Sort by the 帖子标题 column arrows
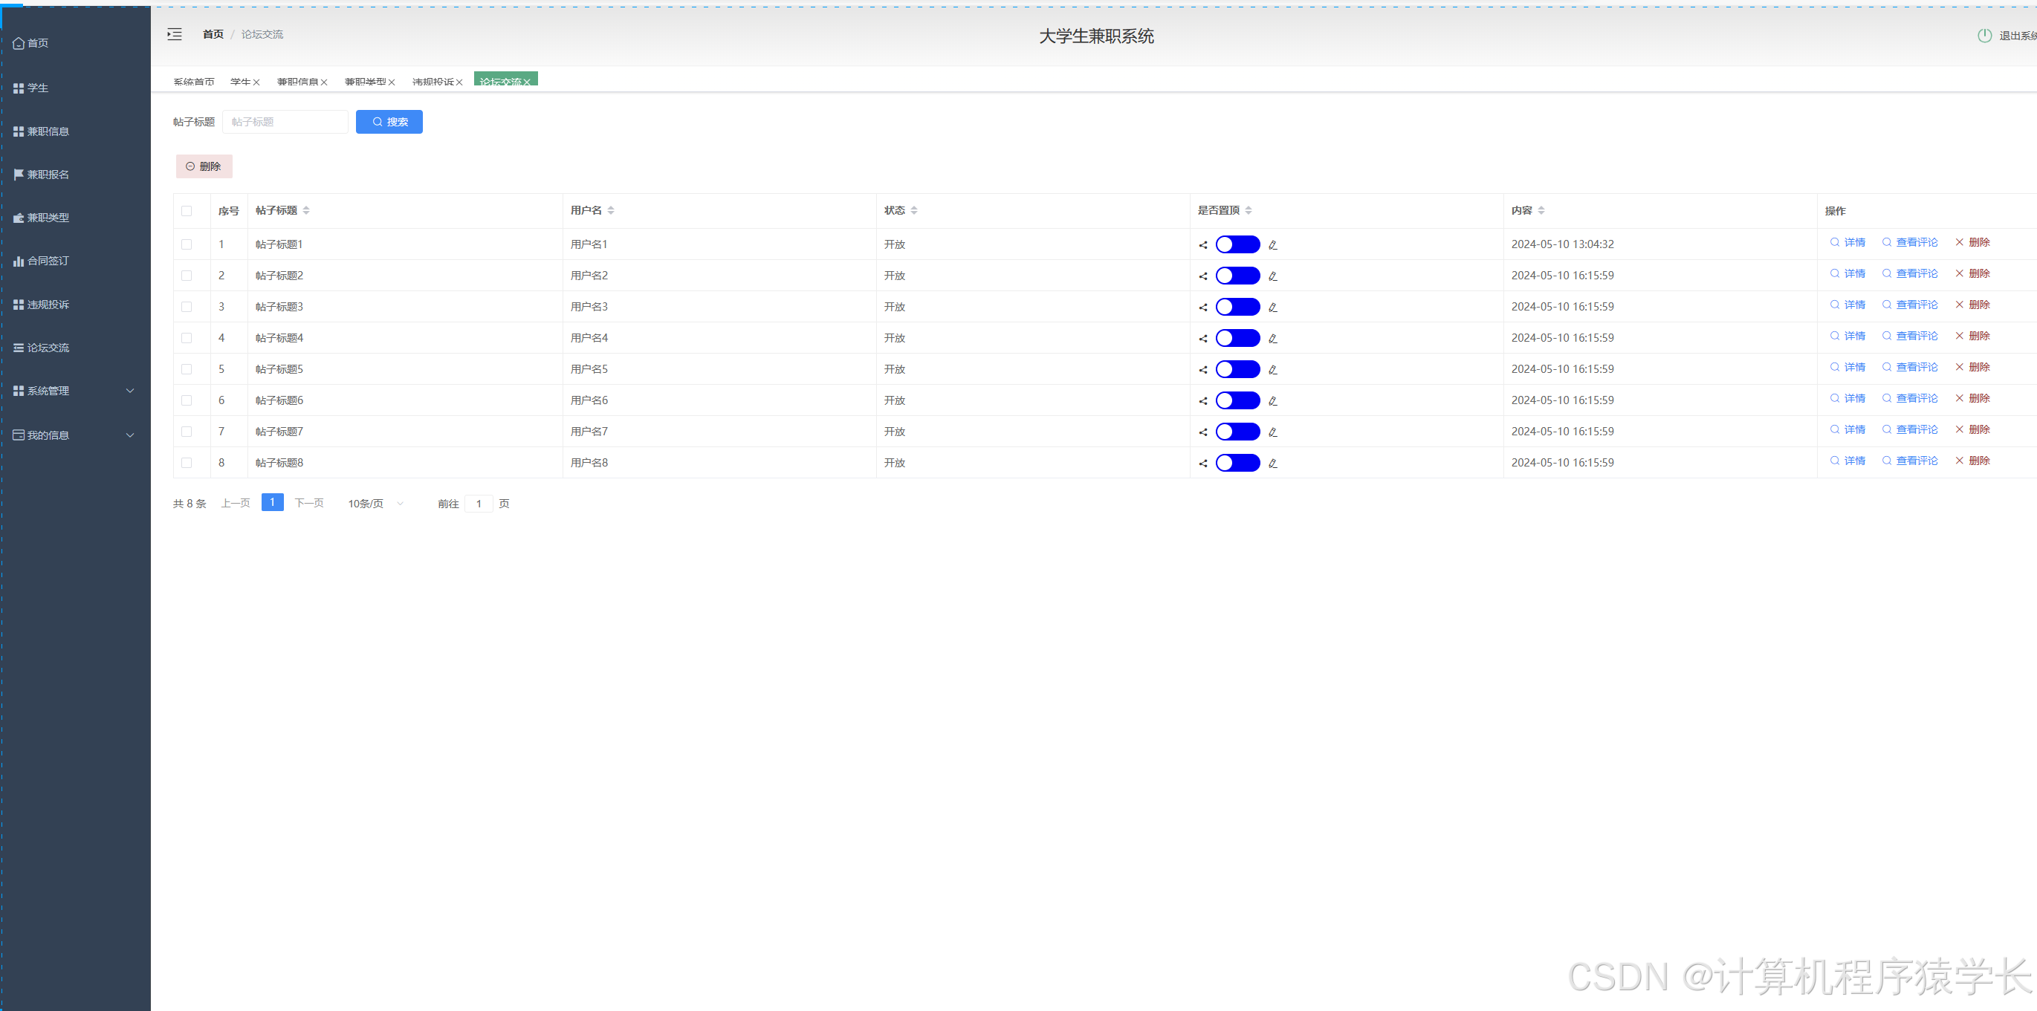This screenshot has height=1011, width=2037. coord(306,210)
